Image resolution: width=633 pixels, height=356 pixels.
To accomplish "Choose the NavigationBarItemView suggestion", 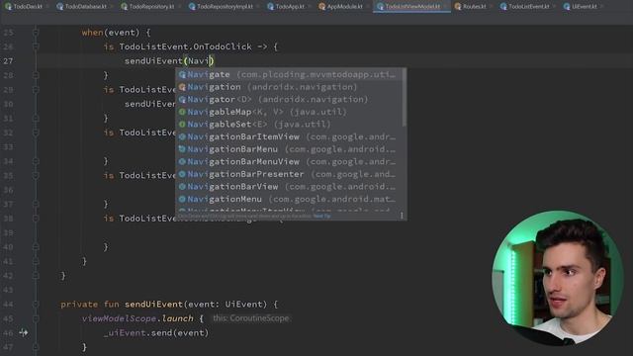I will pos(289,136).
